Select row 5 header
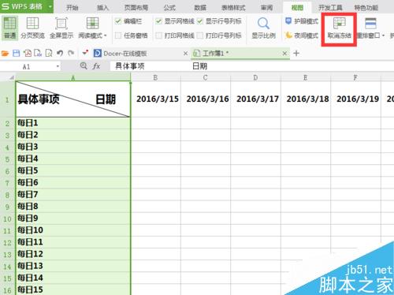This screenshot has width=394, height=295. [7, 159]
